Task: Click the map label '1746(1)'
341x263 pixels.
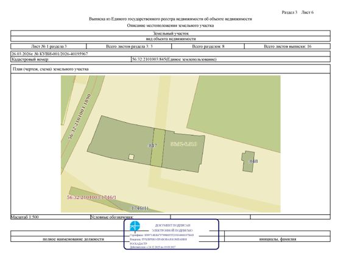Action: [x=139, y=208]
